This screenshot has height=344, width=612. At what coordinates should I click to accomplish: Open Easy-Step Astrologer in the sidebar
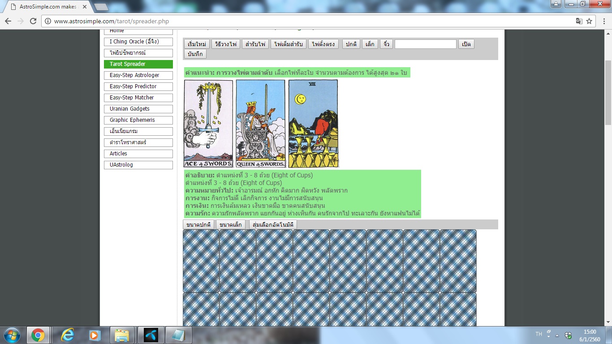[138, 75]
